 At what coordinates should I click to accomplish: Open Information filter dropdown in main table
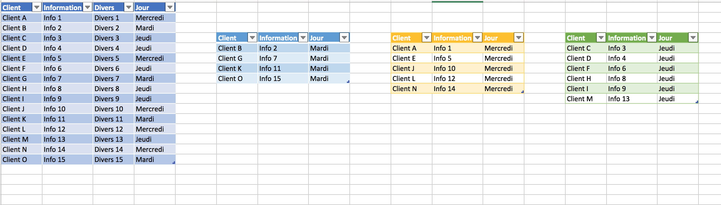(x=88, y=8)
